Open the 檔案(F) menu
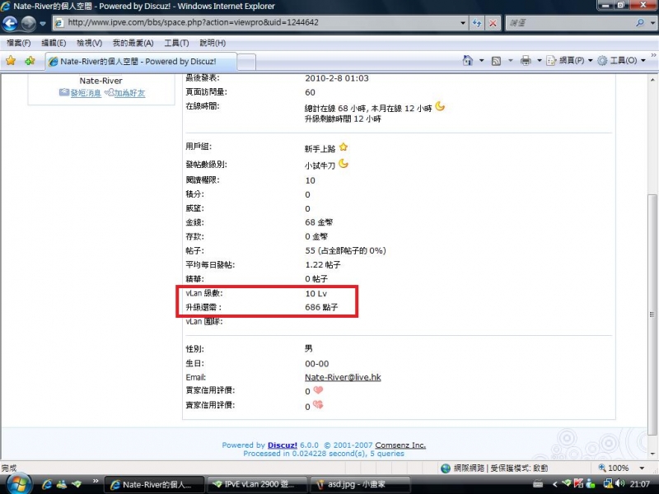The width and height of the screenshot is (659, 494). tap(19, 43)
